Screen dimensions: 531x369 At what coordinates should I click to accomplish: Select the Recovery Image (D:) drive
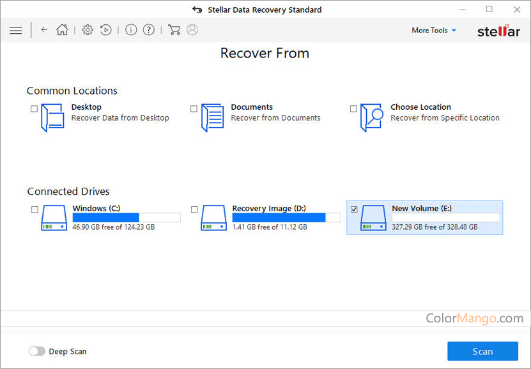click(x=194, y=209)
